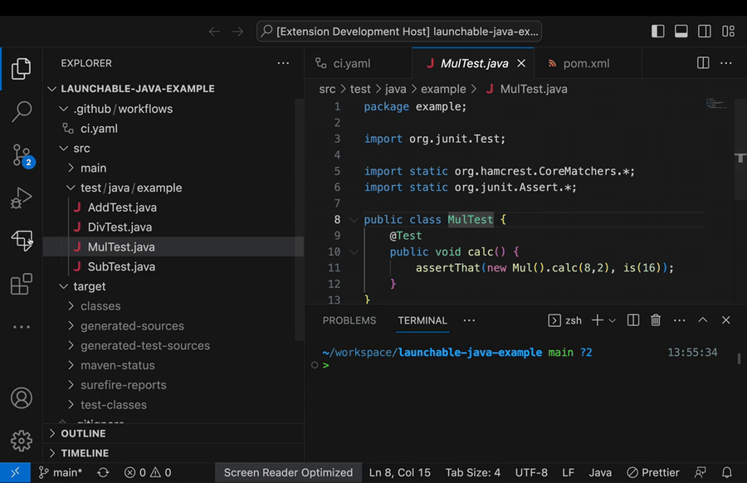Expand the OUTLINE section
The width and height of the screenshot is (747, 483).
(83, 433)
